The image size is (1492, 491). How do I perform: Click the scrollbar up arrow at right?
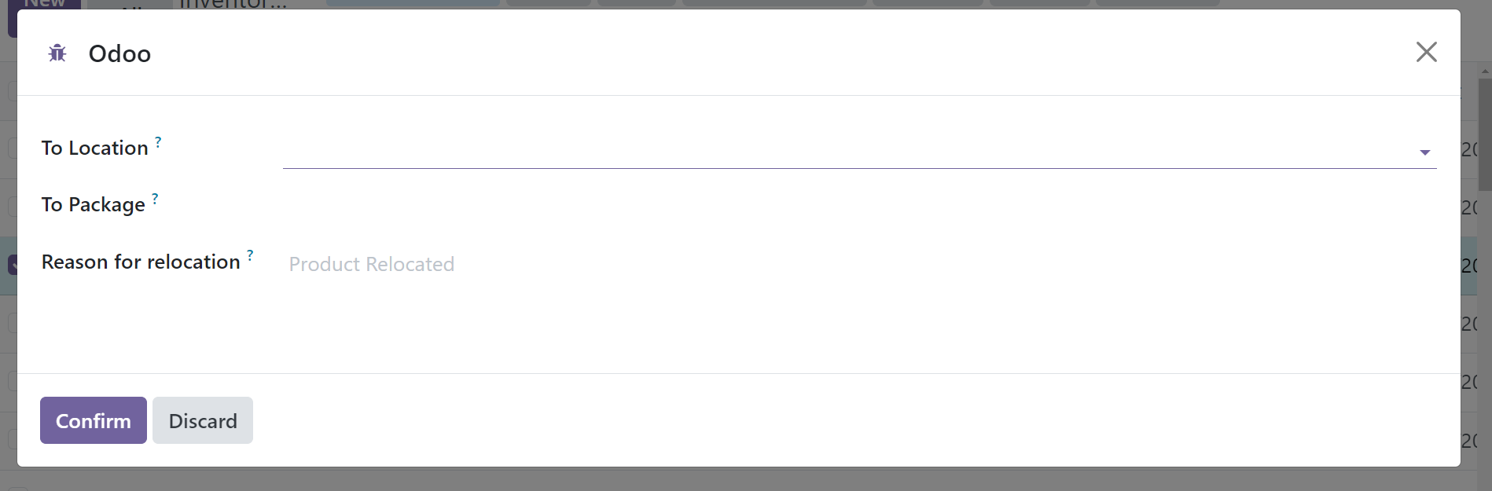tap(1485, 71)
